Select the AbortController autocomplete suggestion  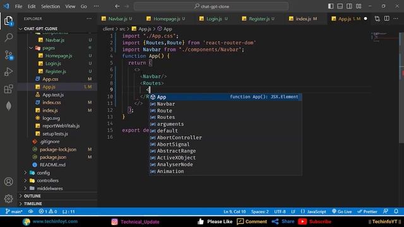225,137
